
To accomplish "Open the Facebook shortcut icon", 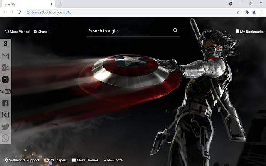I will pos(5,103).
